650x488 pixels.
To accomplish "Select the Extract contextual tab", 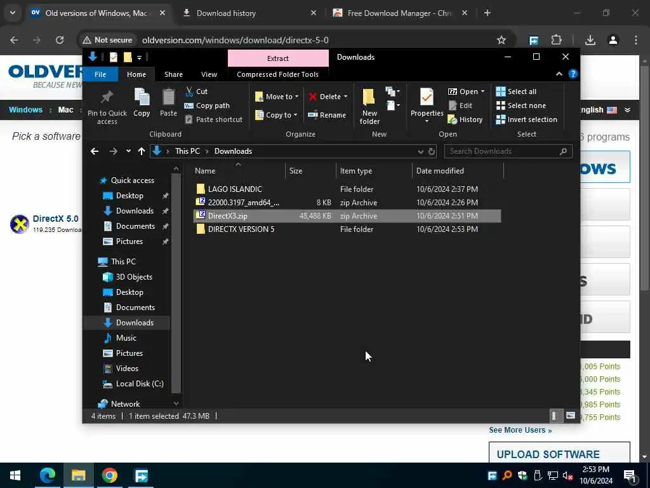I will [278, 58].
